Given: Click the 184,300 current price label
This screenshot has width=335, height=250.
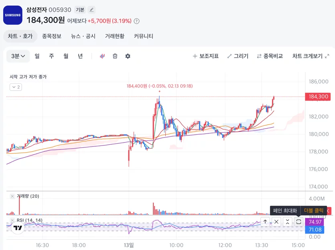Looking at the screenshot, I should (318, 97).
